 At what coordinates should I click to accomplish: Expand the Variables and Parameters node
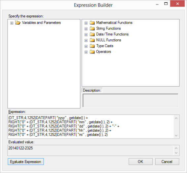[x=12, y=23]
